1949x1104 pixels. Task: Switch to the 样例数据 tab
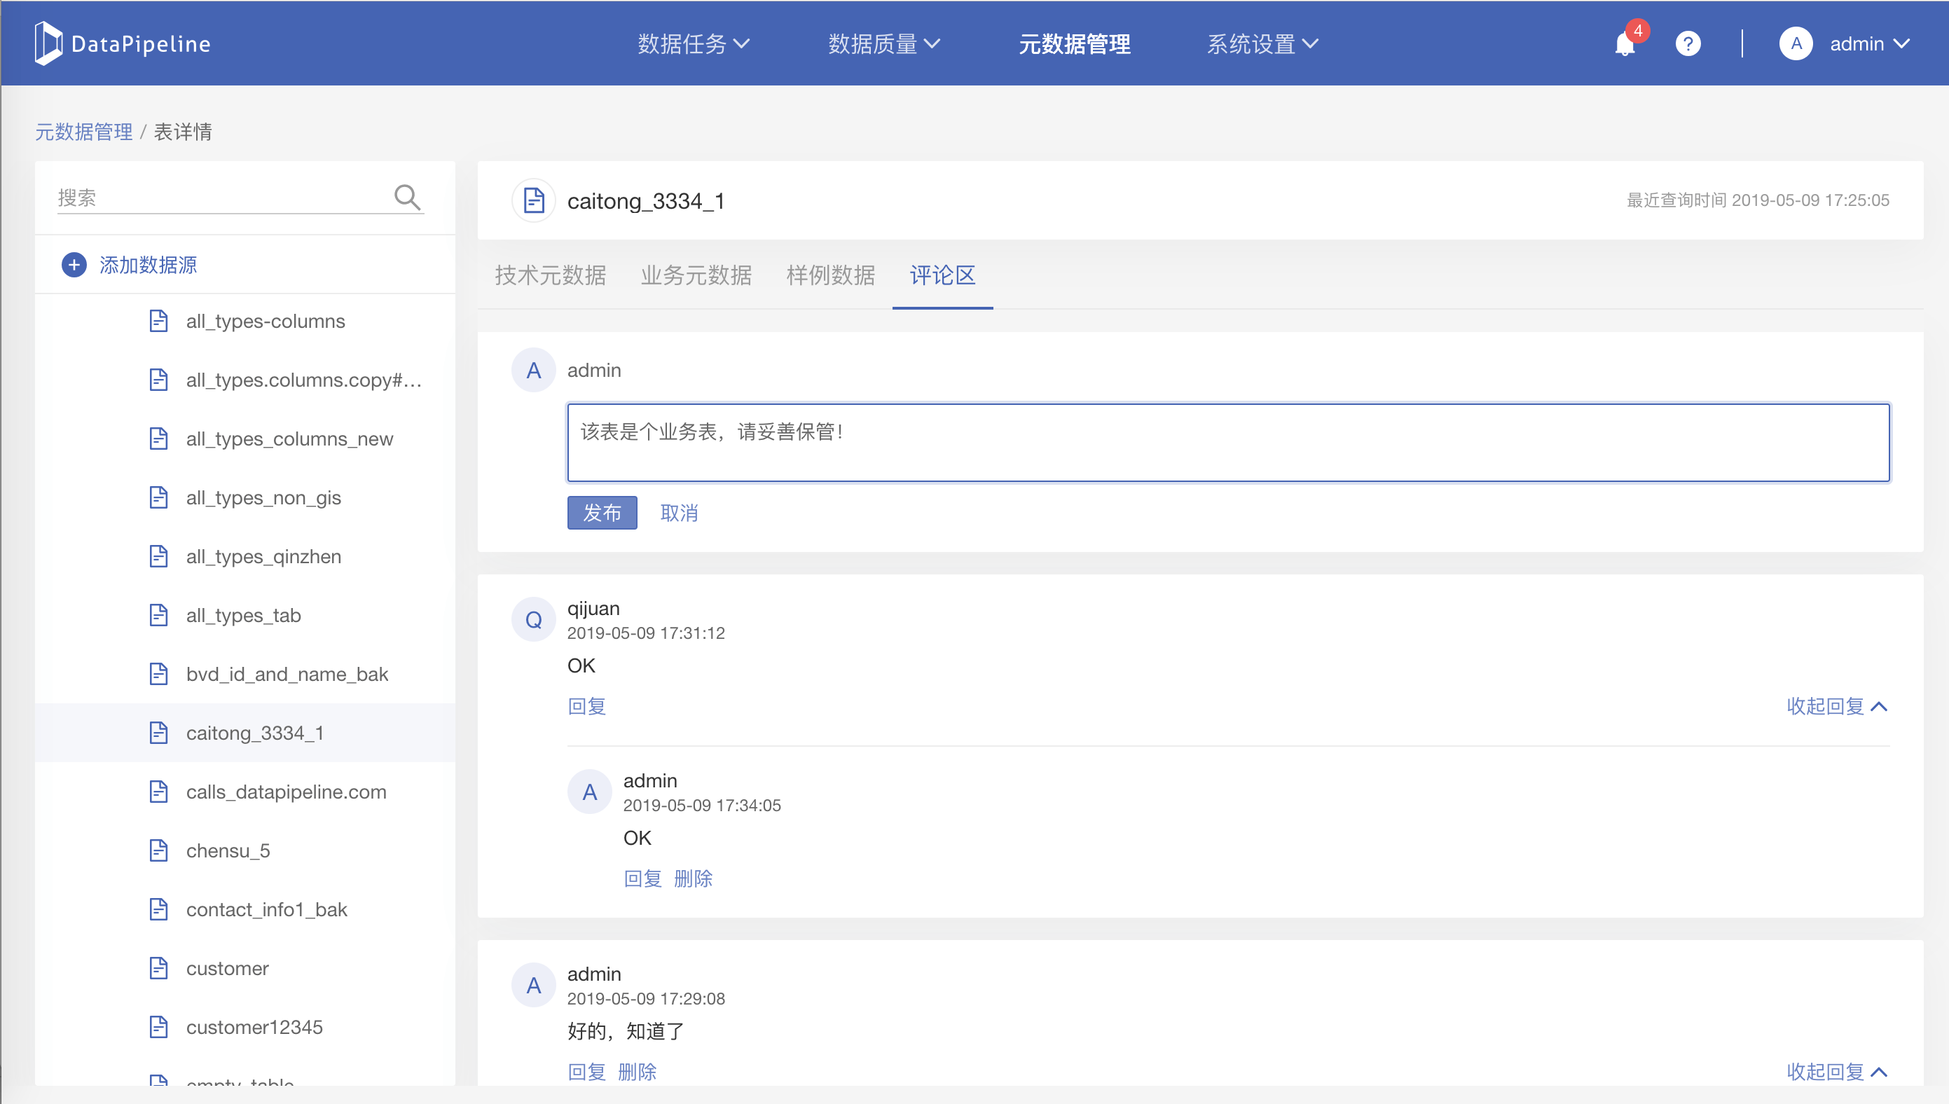point(830,275)
